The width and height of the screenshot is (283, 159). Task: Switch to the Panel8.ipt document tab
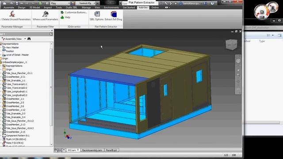[111, 150]
